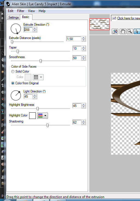Open the Filter menu
This screenshot has height=201, width=140.
(x=21, y=11)
